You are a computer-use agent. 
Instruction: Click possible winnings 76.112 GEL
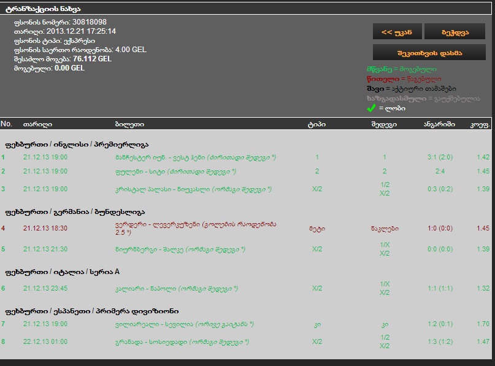point(92,59)
